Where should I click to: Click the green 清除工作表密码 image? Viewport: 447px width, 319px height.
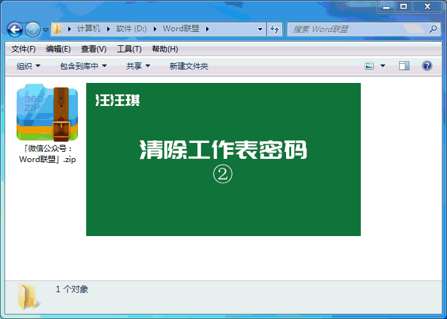coord(223,159)
